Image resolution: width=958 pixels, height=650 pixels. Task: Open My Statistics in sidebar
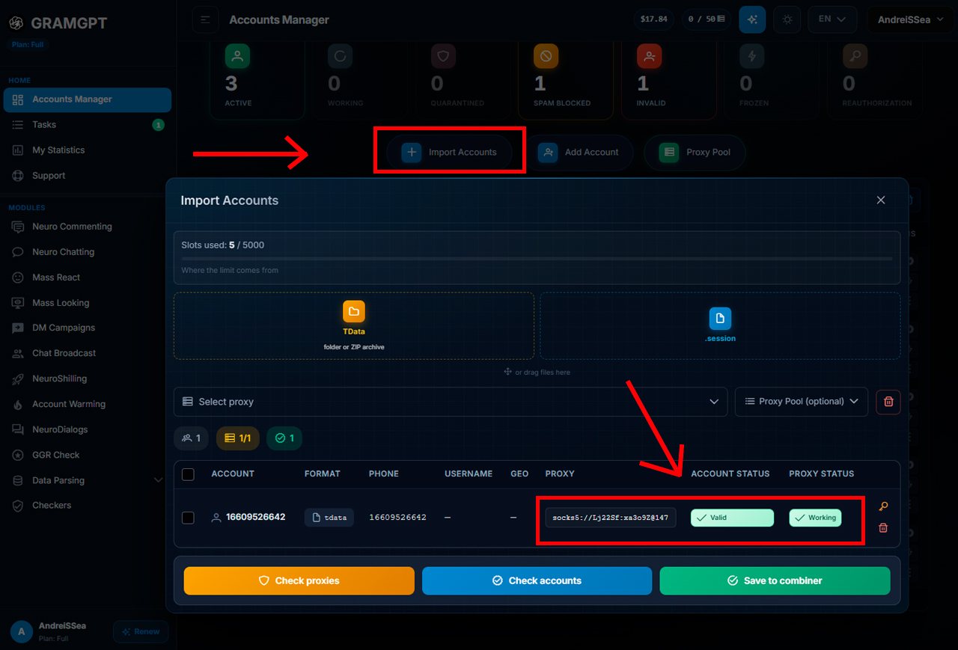click(88, 150)
